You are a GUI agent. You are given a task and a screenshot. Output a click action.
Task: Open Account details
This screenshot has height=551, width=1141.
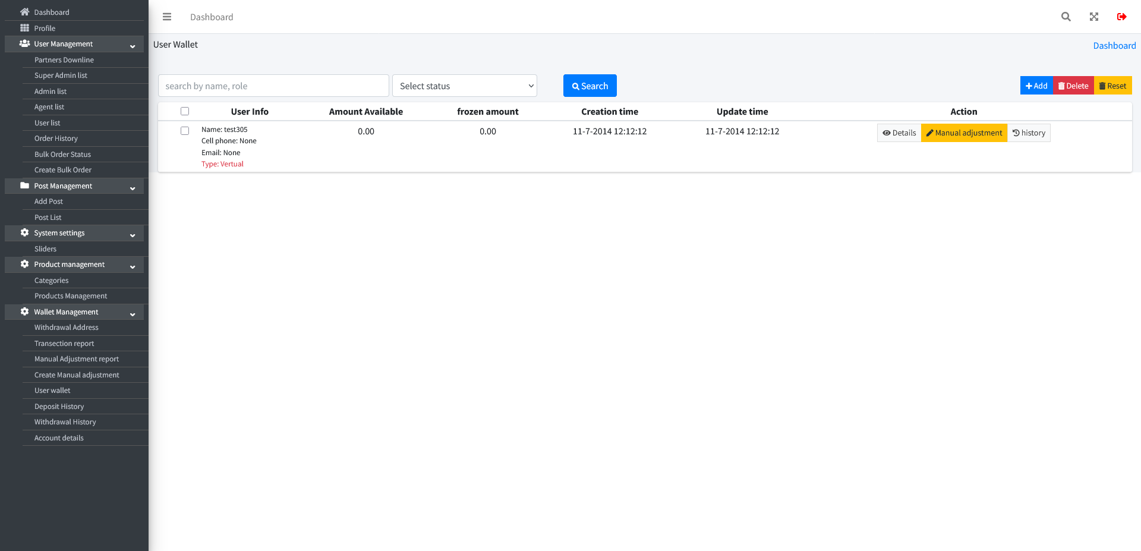coord(59,437)
